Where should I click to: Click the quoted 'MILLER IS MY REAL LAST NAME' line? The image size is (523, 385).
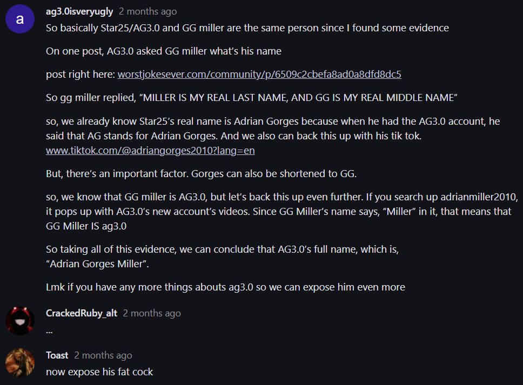252,97
